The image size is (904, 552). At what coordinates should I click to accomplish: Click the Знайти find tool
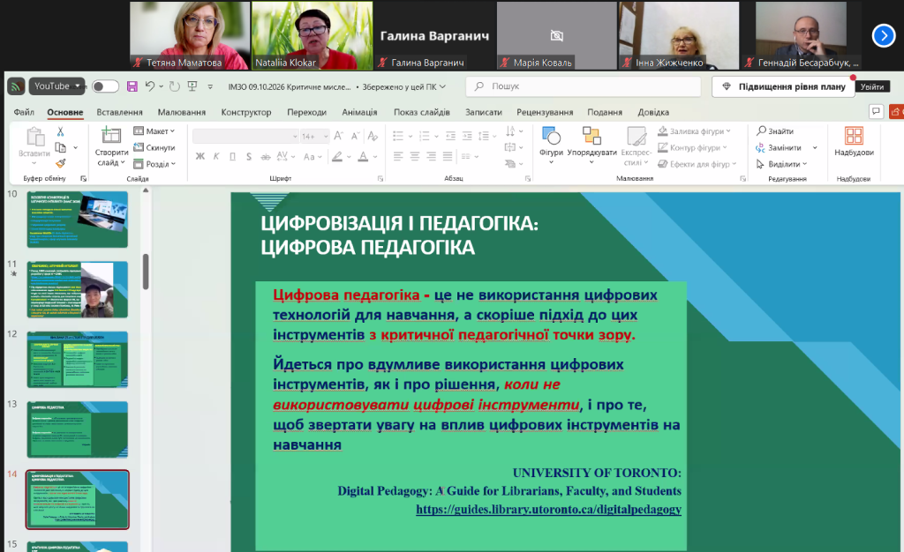tap(775, 131)
